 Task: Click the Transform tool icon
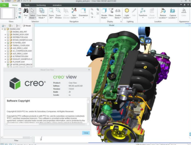143,12
